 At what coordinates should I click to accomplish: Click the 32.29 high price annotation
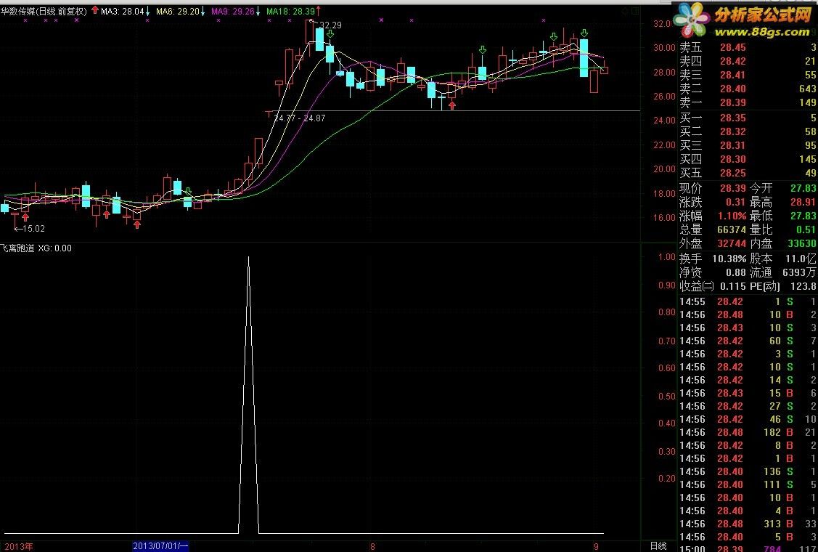(x=331, y=25)
